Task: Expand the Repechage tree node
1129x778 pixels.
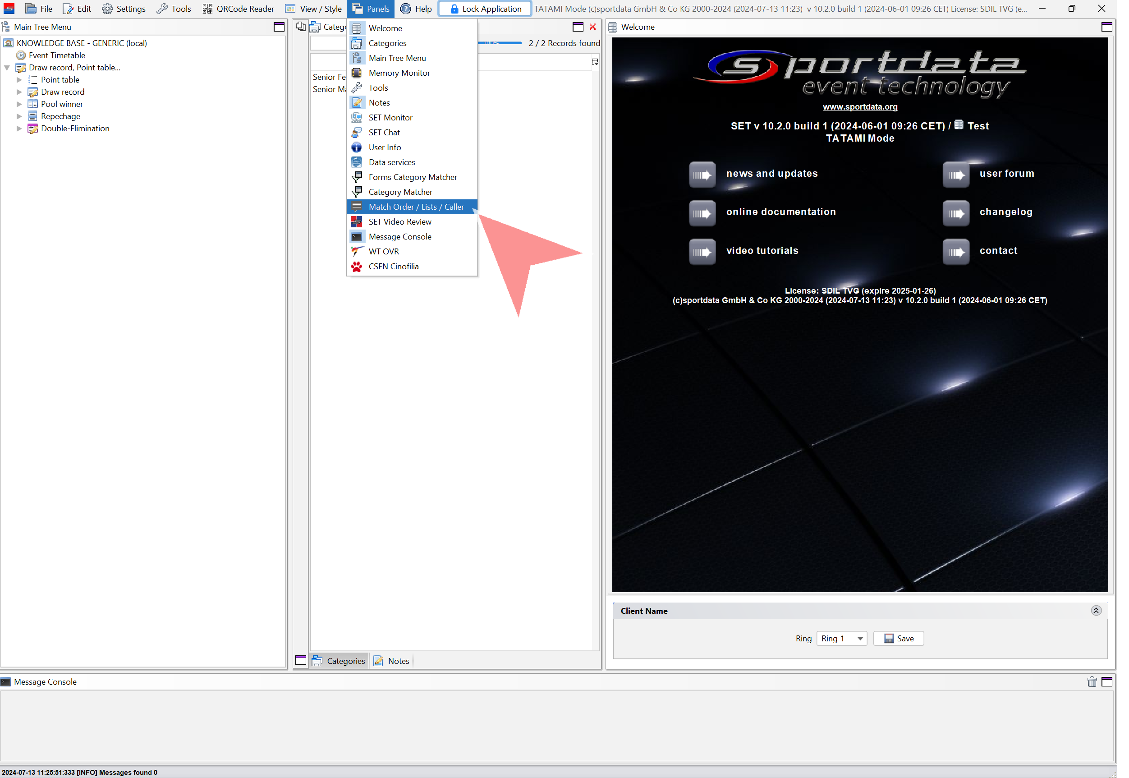Action: (19, 116)
